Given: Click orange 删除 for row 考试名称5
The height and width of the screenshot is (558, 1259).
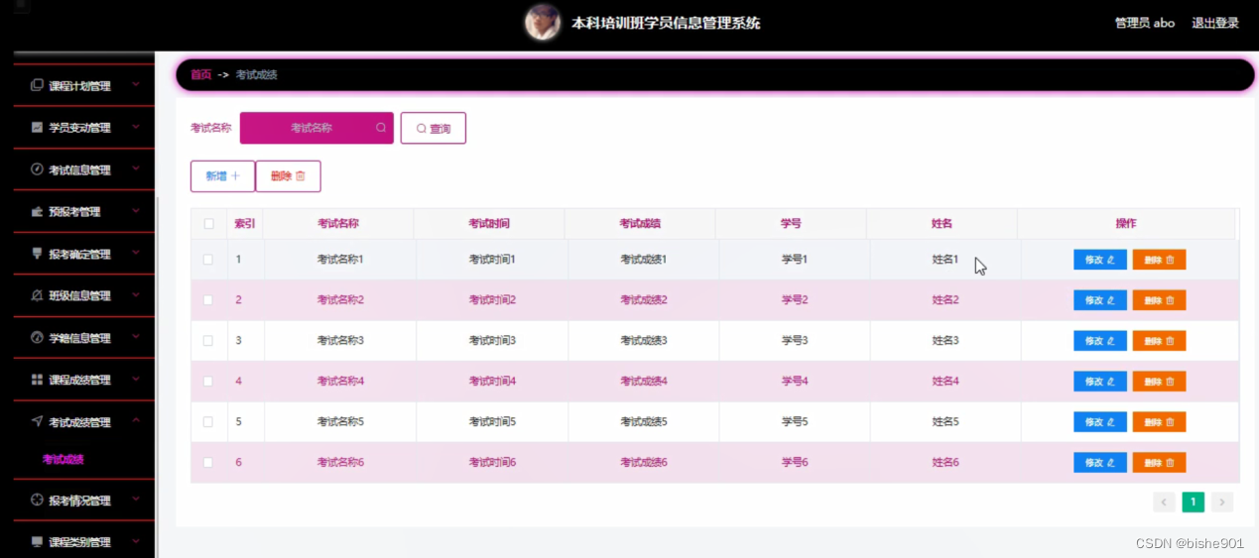Looking at the screenshot, I should (1159, 422).
